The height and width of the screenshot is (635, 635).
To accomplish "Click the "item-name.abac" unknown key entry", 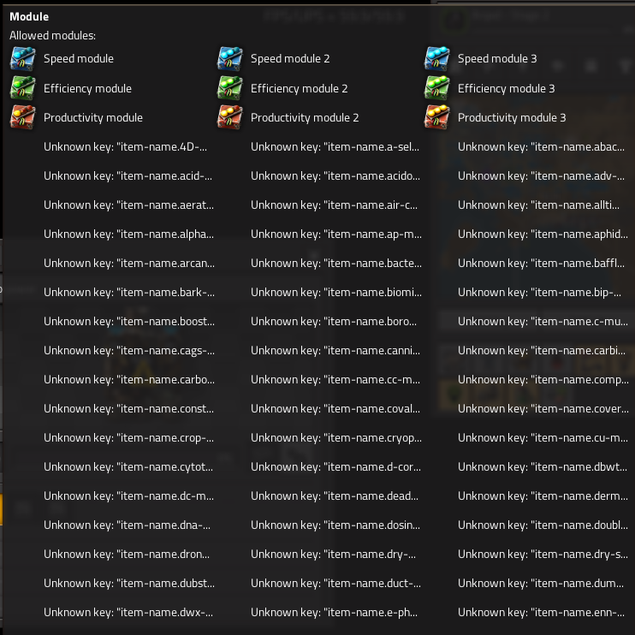I will point(543,147).
